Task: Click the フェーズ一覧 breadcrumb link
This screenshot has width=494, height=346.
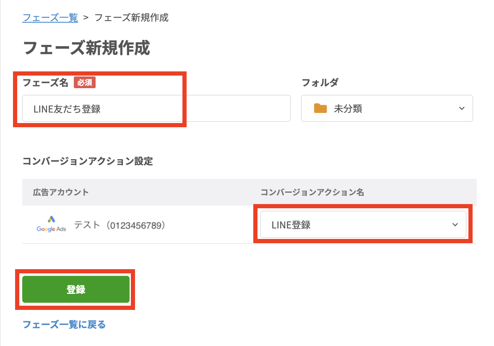Action: [50, 18]
